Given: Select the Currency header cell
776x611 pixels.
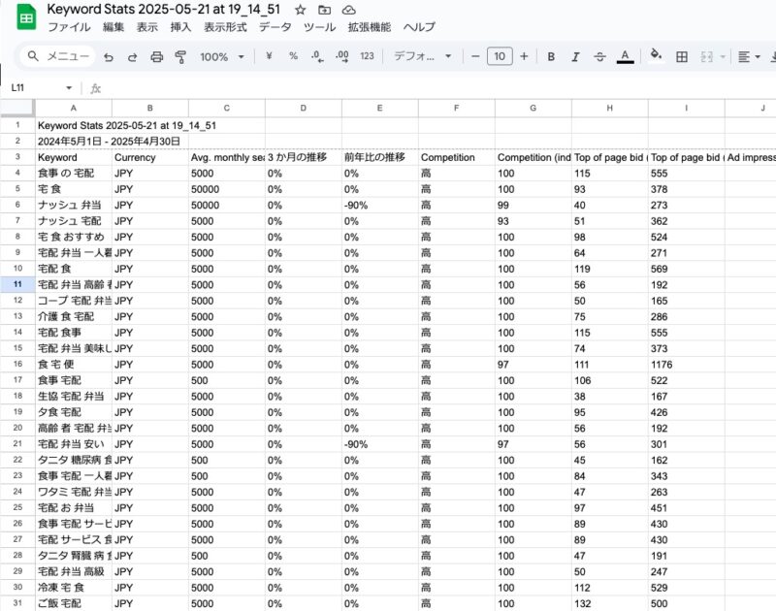Looking at the screenshot, I should coord(150,157).
